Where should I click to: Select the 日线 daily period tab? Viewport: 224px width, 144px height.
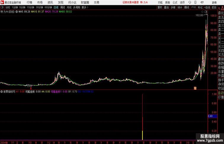coord(56,7)
